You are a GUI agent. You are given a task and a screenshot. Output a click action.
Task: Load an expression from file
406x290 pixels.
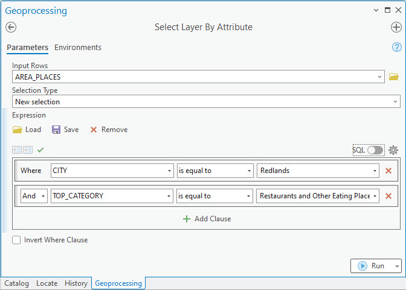tap(27, 130)
